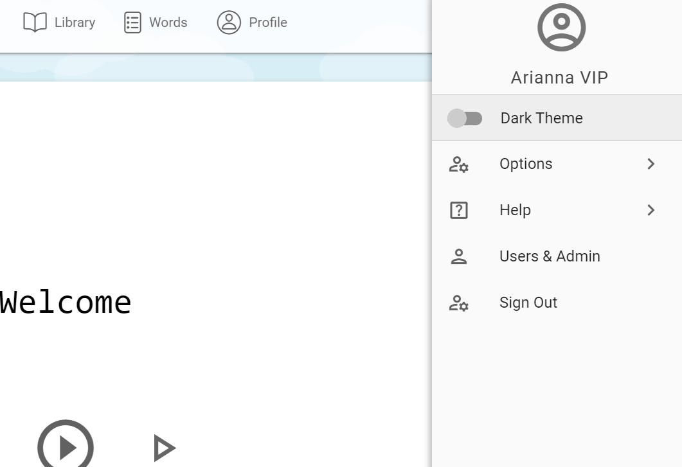The image size is (682, 467).
Task: Toggle the Dark Theme switch
Action: point(465,118)
